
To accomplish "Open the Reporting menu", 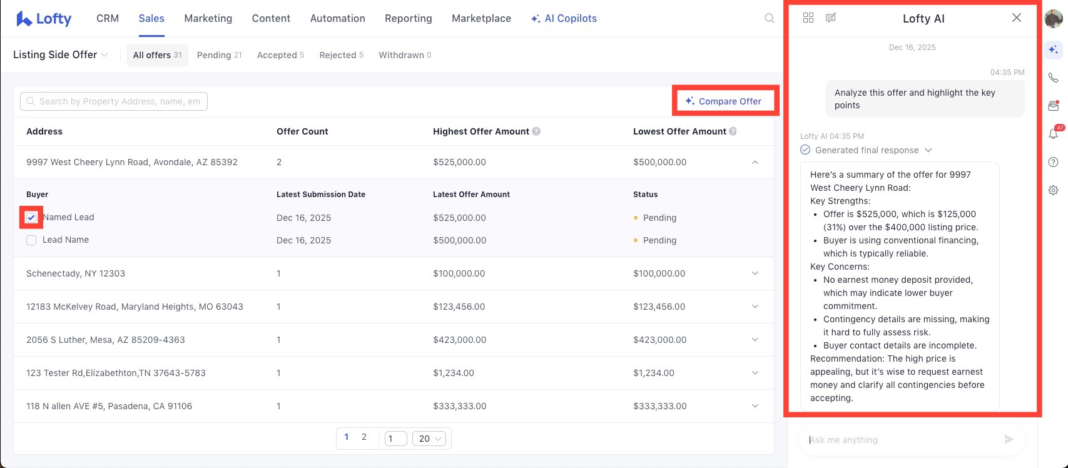I will tap(408, 19).
